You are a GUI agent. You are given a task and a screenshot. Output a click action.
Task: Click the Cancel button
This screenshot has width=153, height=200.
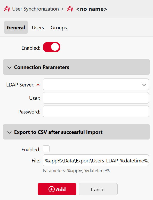[x=98, y=189]
